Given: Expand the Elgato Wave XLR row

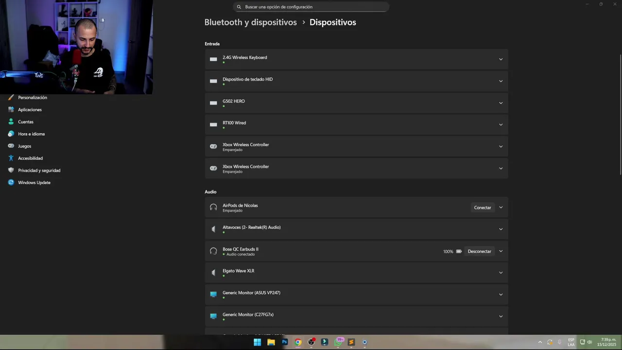Looking at the screenshot, I should coord(501,273).
